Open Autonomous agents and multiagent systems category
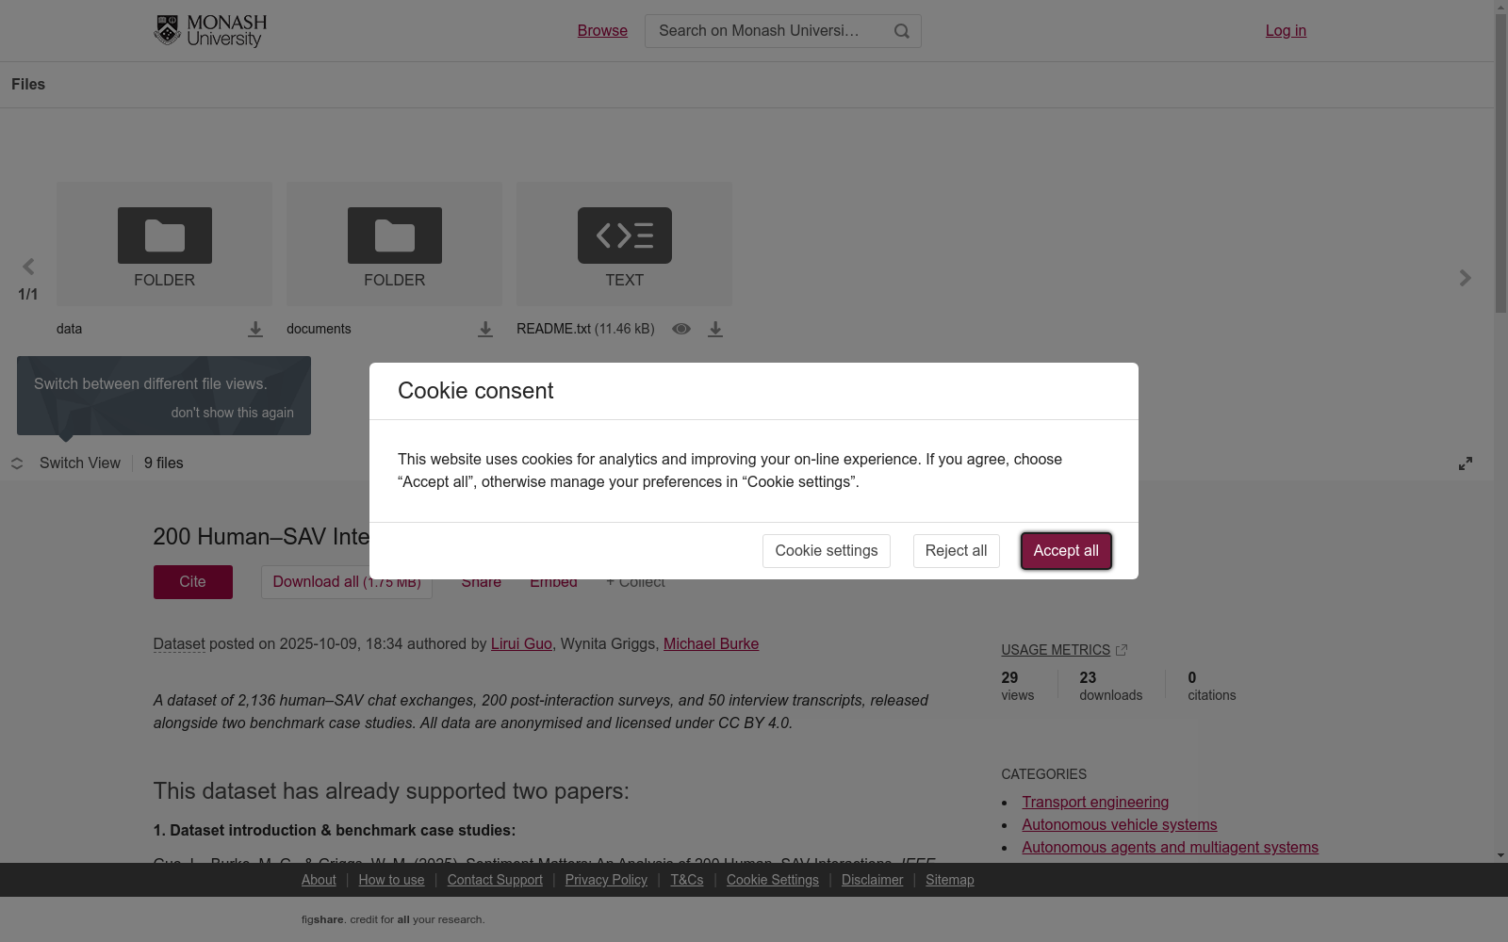The height and width of the screenshot is (942, 1508). pyautogui.click(x=1170, y=848)
